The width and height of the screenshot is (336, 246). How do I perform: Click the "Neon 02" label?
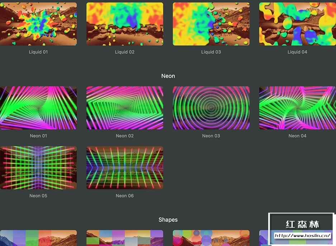[125, 136]
